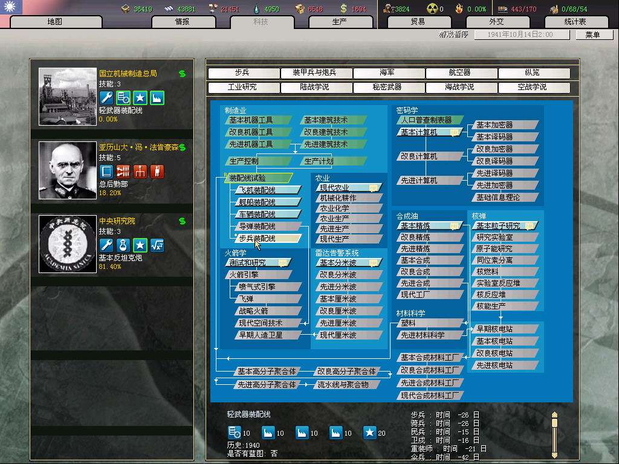Open the 纵览 overview category
619x464 pixels.
coord(534,72)
